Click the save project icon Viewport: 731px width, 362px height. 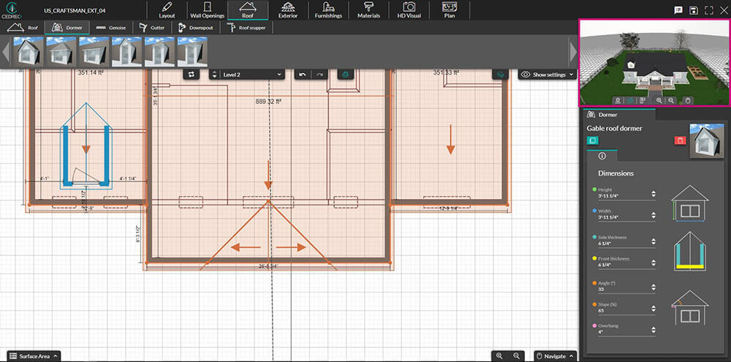click(x=693, y=10)
